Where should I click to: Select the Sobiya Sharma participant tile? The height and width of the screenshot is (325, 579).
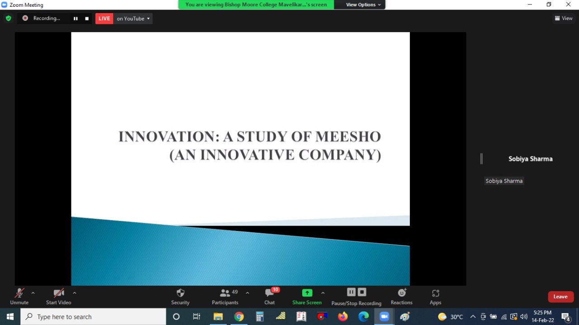tap(530, 159)
